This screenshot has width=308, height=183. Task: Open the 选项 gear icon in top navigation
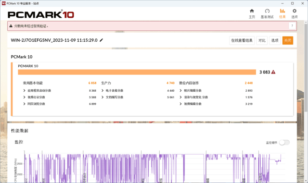(x=294, y=11)
